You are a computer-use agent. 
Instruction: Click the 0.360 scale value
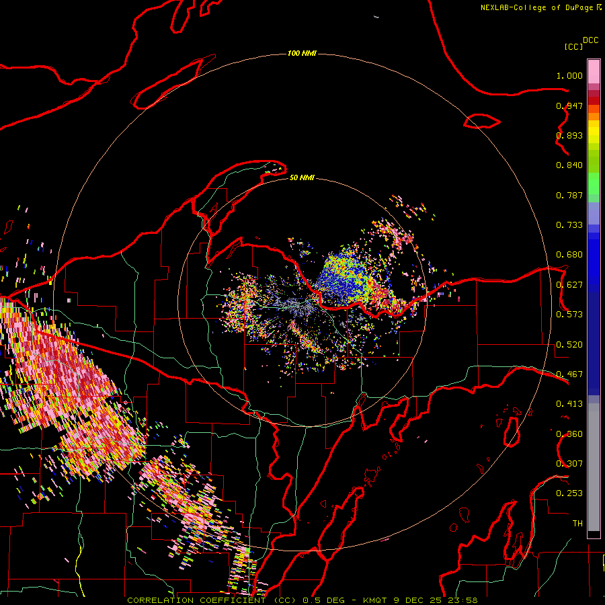click(x=569, y=434)
